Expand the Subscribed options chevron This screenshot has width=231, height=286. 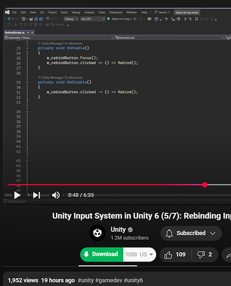(213, 233)
